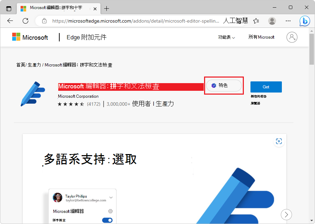Image resolution: width=315 pixels, height=224 pixels.
Task: Click the 特色 featured badge
Action: pyautogui.click(x=224, y=86)
